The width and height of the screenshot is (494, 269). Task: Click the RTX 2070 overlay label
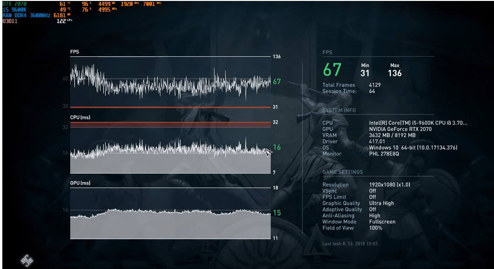click(x=14, y=4)
